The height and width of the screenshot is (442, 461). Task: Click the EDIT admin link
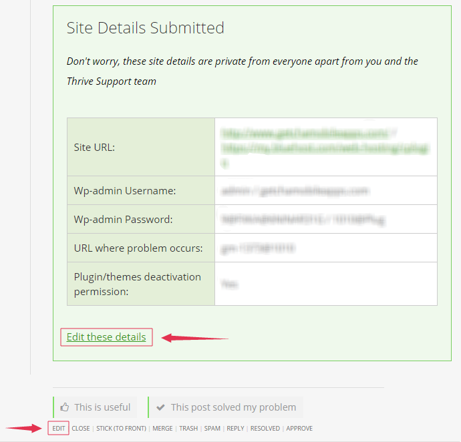[x=59, y=428]
